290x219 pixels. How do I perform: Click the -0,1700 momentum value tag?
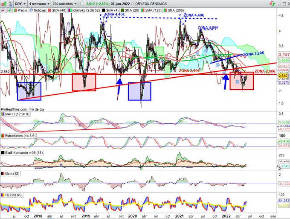click(284, 184)
